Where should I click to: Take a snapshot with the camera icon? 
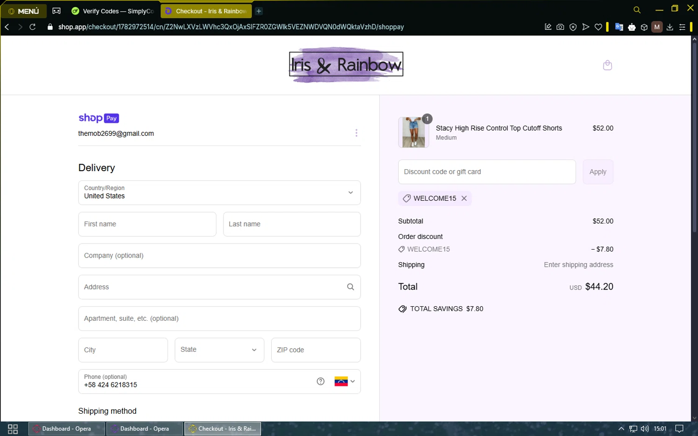pyautogui.click(x=560, y=27)
